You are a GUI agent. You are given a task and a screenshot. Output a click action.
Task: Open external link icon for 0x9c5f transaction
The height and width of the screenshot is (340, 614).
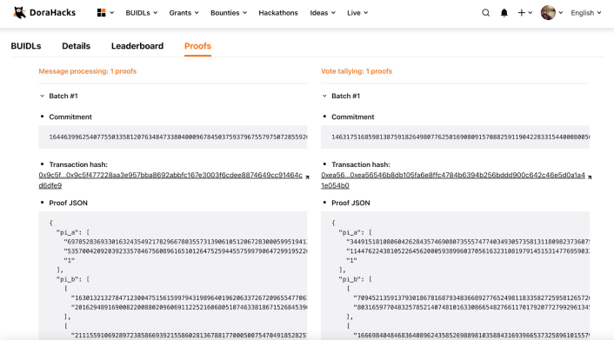307,177
